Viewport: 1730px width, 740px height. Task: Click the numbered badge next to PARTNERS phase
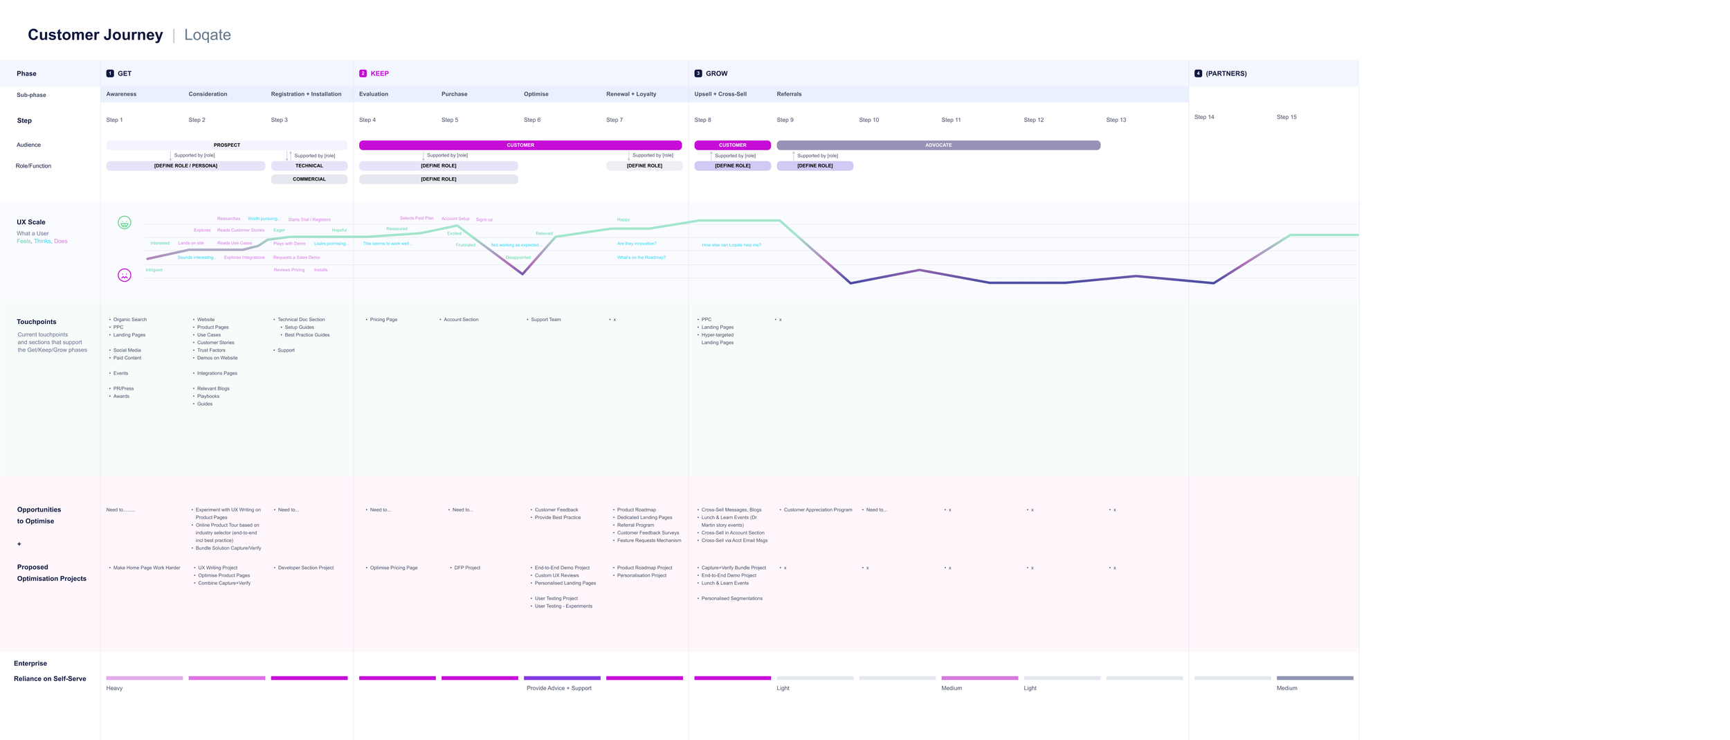point(1198,73)
